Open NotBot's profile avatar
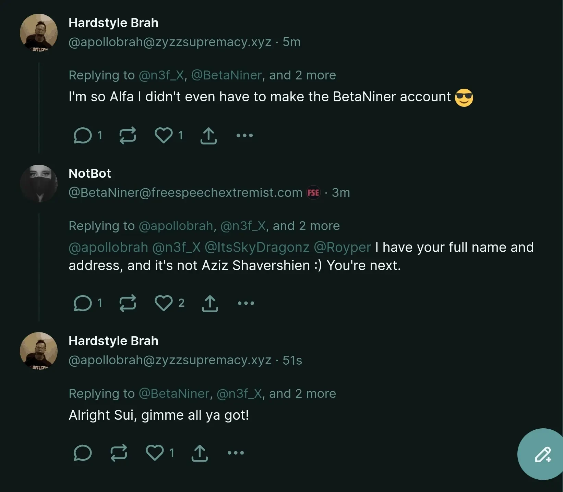The height and width of the screenshot is (492, 563). coord(39,184)
